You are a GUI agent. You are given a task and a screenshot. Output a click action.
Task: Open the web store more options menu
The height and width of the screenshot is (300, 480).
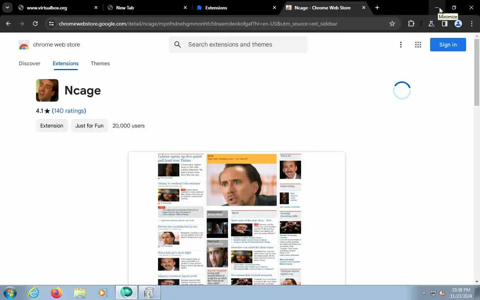(401, 45)
